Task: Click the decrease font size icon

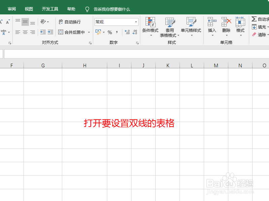Action: click(x=8, y=22)
